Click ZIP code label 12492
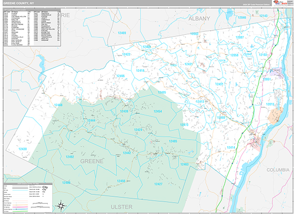The height and width of the screenshot is (214, 296). pyautogui.click(x=70, y=156)
